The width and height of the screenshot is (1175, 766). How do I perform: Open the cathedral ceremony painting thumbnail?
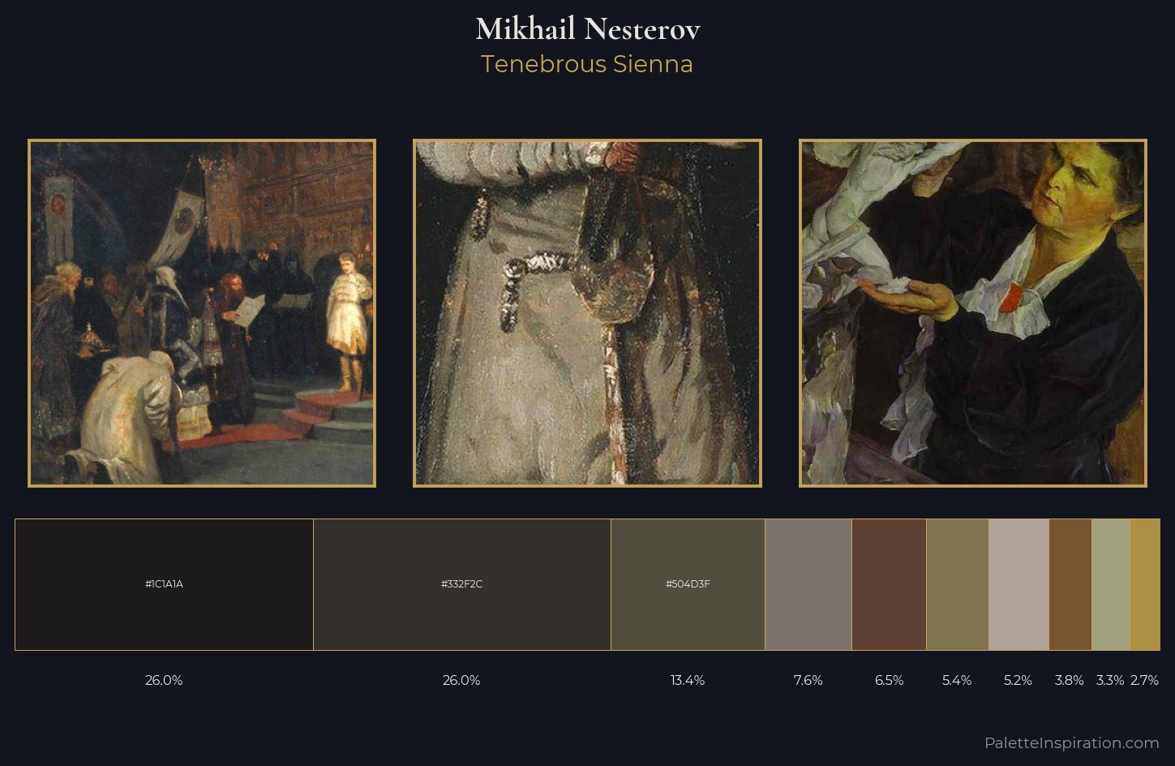202,313
